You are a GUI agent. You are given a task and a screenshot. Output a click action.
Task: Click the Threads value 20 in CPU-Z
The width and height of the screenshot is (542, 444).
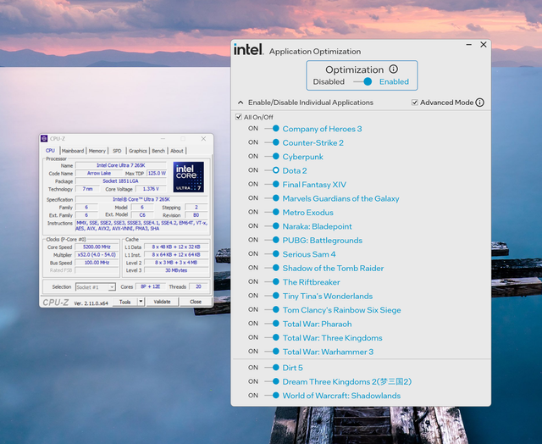click(198, 286)
